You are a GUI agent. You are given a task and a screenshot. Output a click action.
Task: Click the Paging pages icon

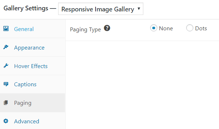pos(6,103)
